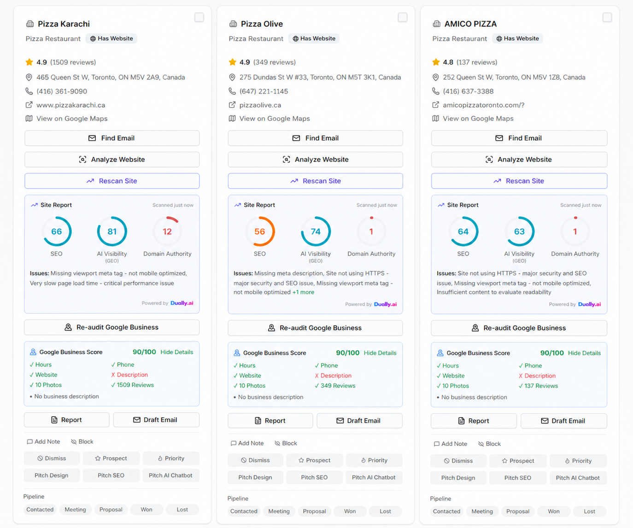Re-audit Google Business for Pizza Karachi

click(112, 327)
